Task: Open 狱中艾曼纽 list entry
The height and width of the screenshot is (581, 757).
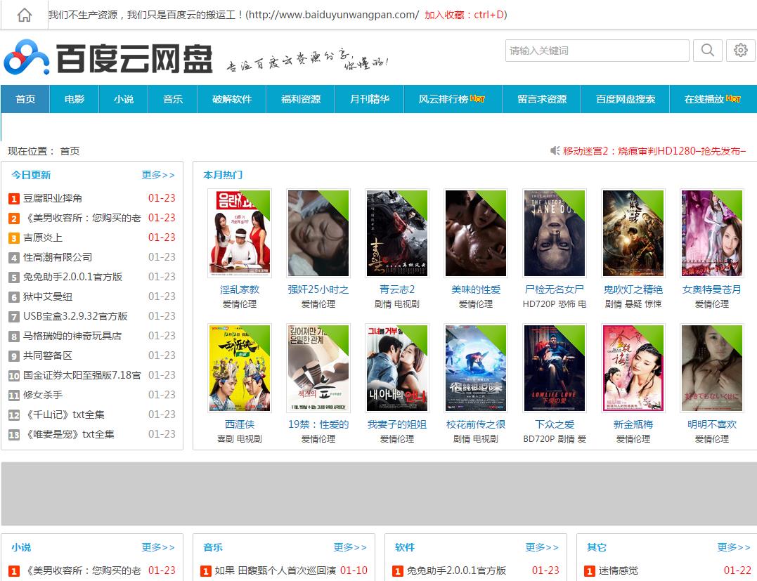Action: (x=48, y=296)
